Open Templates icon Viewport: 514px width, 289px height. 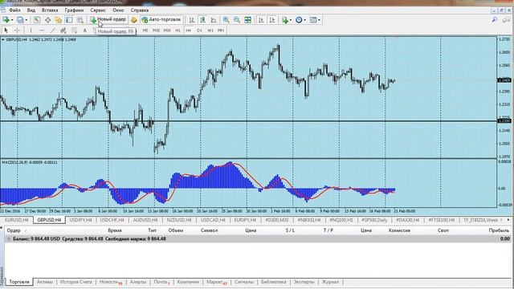tap(313, 20)
